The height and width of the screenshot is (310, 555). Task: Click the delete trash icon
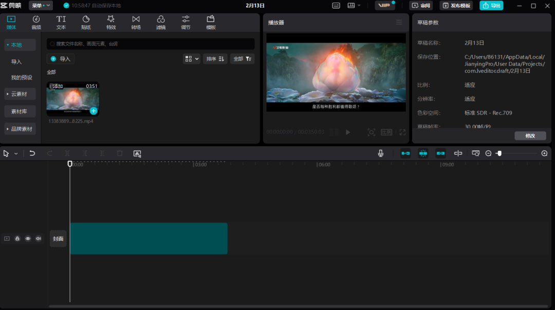point(120,153)
